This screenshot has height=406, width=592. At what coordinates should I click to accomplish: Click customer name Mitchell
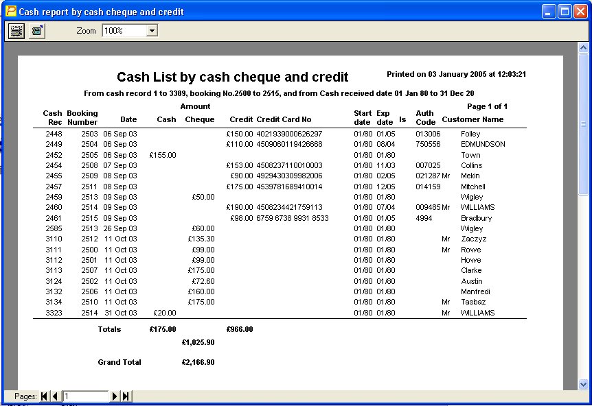coord(473,187)
